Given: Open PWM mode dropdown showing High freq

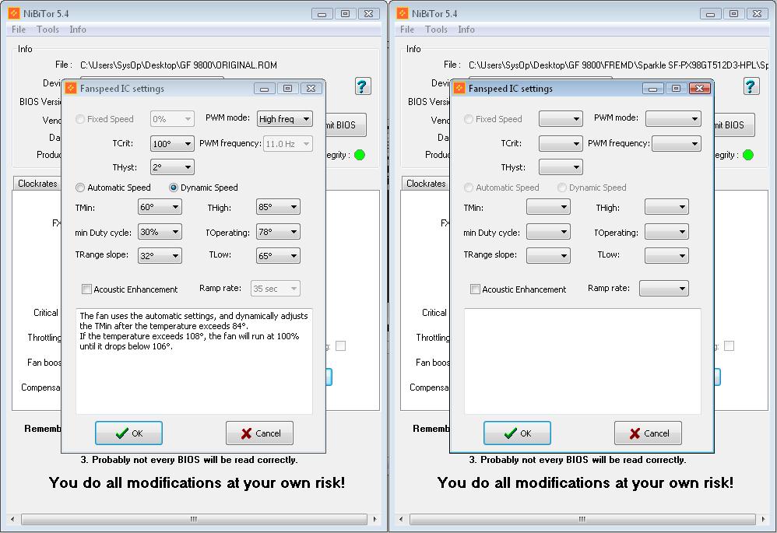Looking at the screenshot, I should [285, 119].
